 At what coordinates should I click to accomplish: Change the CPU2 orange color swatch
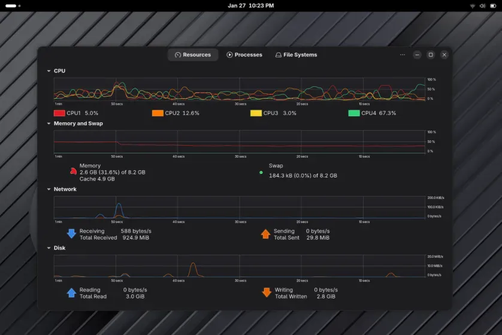pyautogui.click(x=158, y=113)
